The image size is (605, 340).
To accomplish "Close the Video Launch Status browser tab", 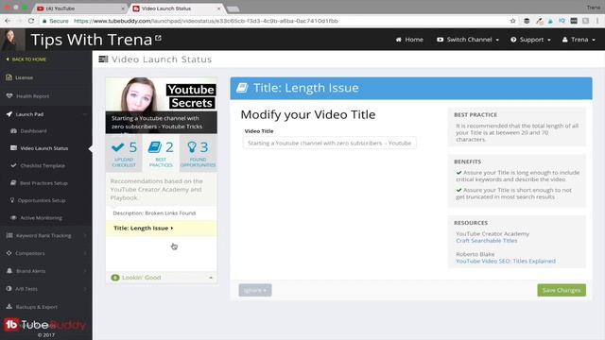I will (218, 8).
